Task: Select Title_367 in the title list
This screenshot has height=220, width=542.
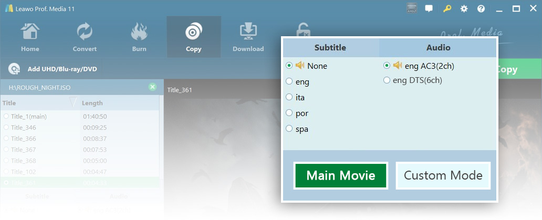Action: (24, 150)
